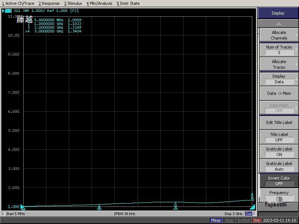Click marker 1 readout 5.0000000 MHz
Screen dimensions: 299x224
pos(49,20)
